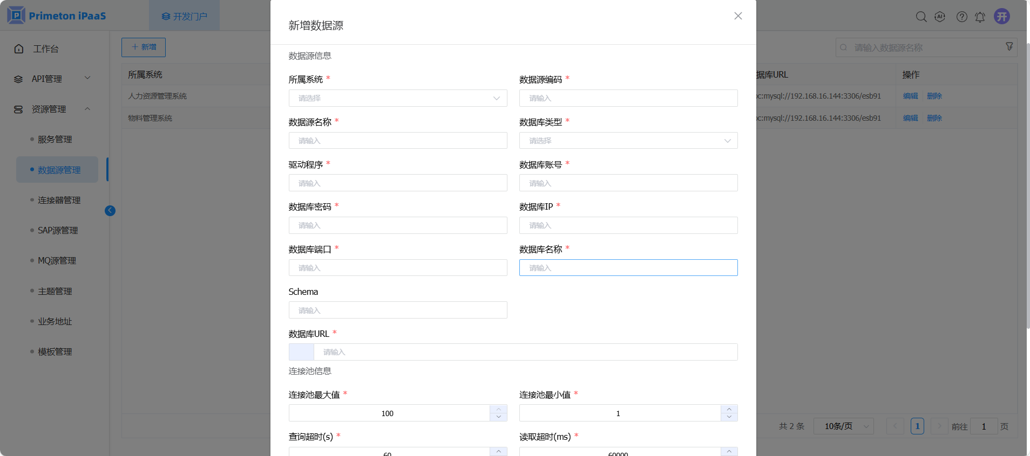This screenshot has width=1030, height=456.
Task: Increase 连接池最大值 with up arrow
Action: (x=498, y=409)
